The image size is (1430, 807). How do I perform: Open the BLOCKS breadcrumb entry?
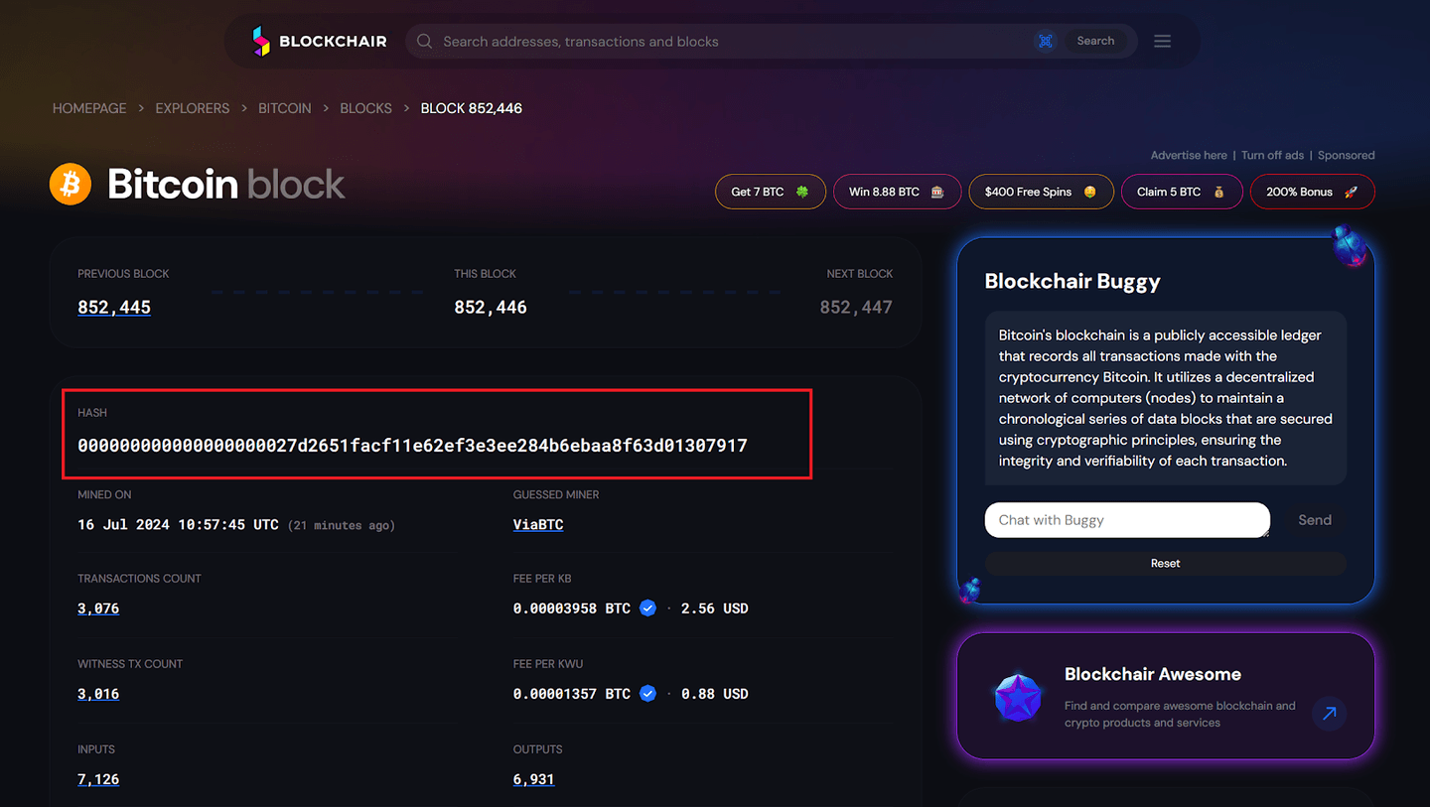(365, 107)
